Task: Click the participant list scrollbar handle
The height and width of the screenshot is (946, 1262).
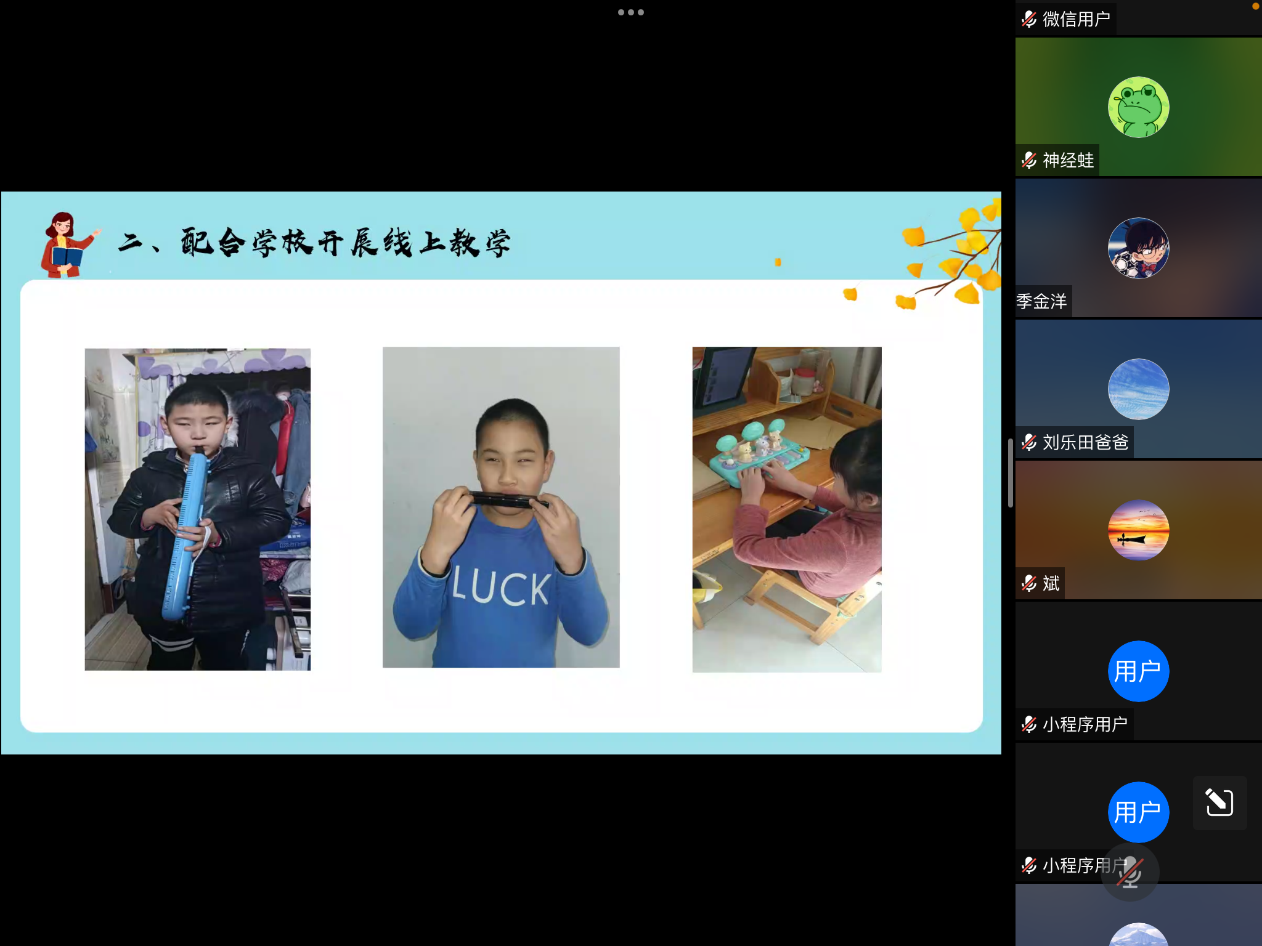Action: pos(1011,473)
